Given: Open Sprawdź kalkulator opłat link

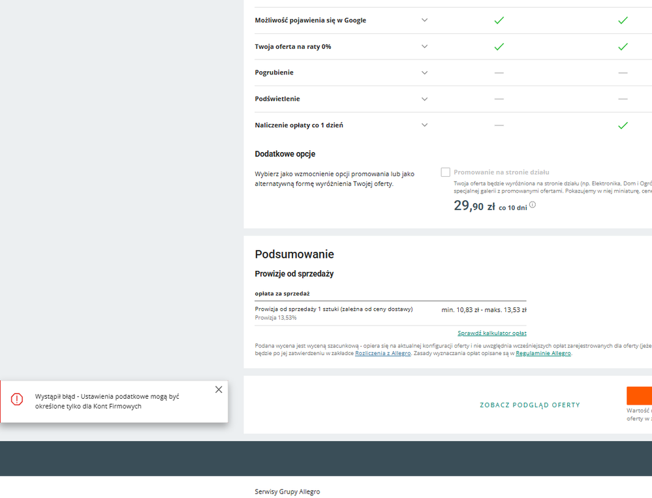Looking at the screenshot, I should click(x=491, y=333).
